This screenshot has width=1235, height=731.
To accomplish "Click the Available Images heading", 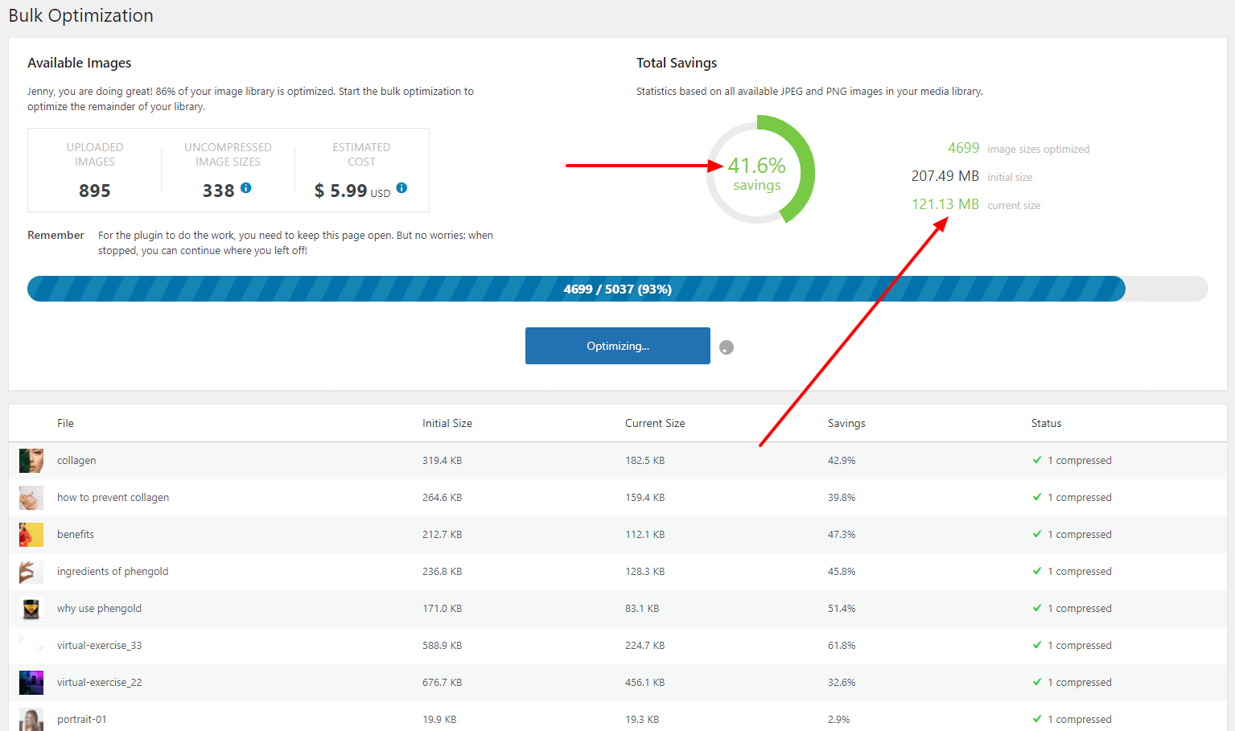I will coord(79,63).
